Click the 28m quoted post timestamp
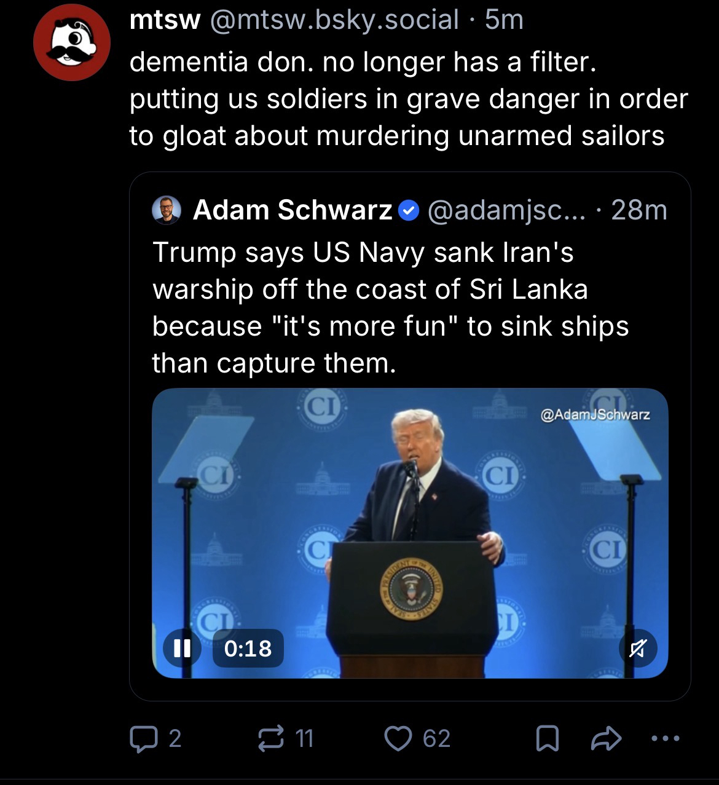Viewport: 719px width, 785px height. pos(639,210)
